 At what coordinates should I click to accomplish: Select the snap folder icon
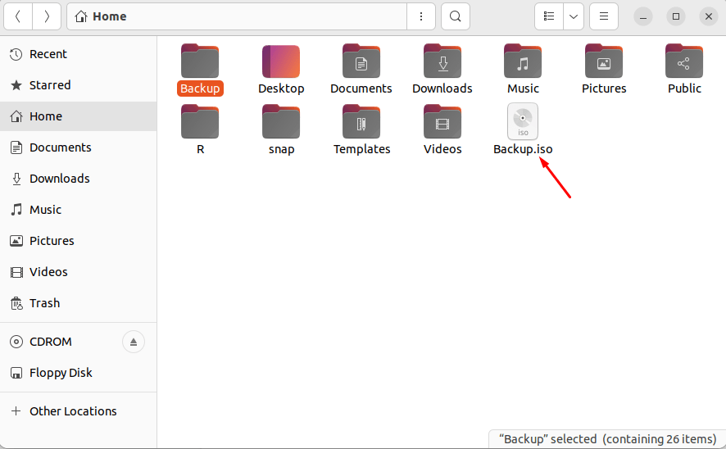(281, 122)
